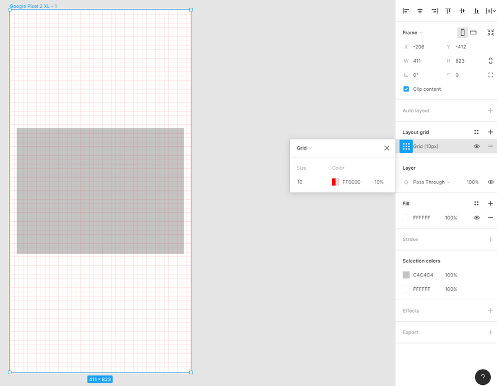
Task: Select landscape frame orientation
Action: point(473,33)
